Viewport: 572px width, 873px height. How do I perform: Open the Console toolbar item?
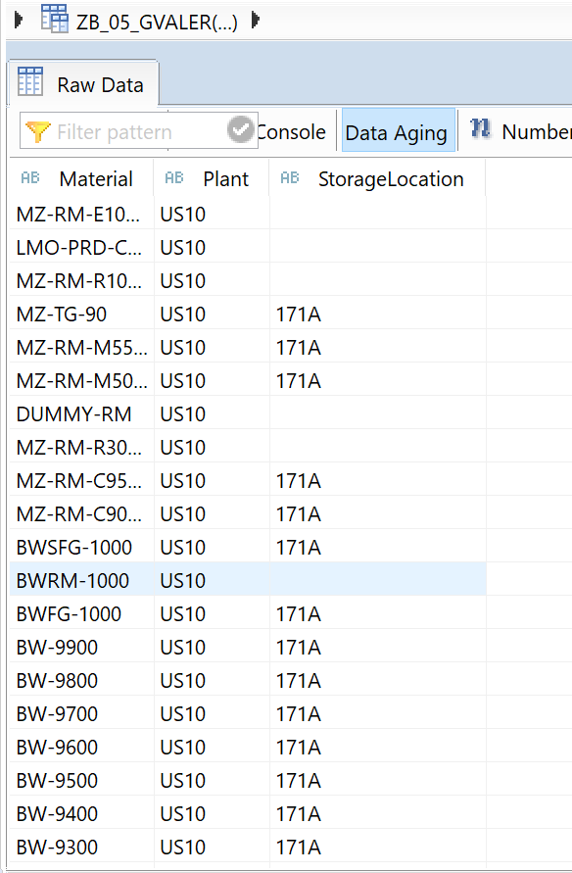pos(291,132)
